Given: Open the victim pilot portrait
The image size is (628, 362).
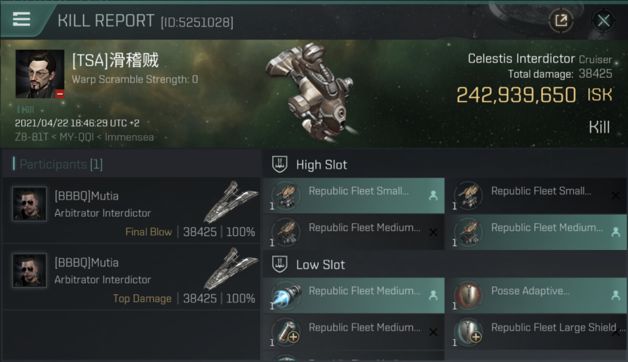Looking at the screenshot, I should click(x=40, y=74).
